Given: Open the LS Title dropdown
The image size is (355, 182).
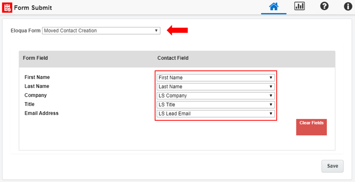Looking at the screenshot, I should click(x=216, y=105).
